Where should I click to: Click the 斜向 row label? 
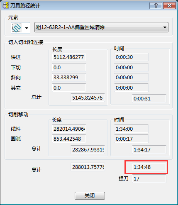point(16,78)
